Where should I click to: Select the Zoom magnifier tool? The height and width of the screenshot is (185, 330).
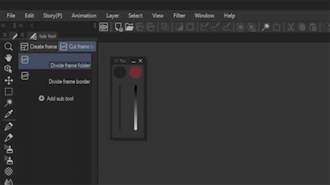(9, 46)
